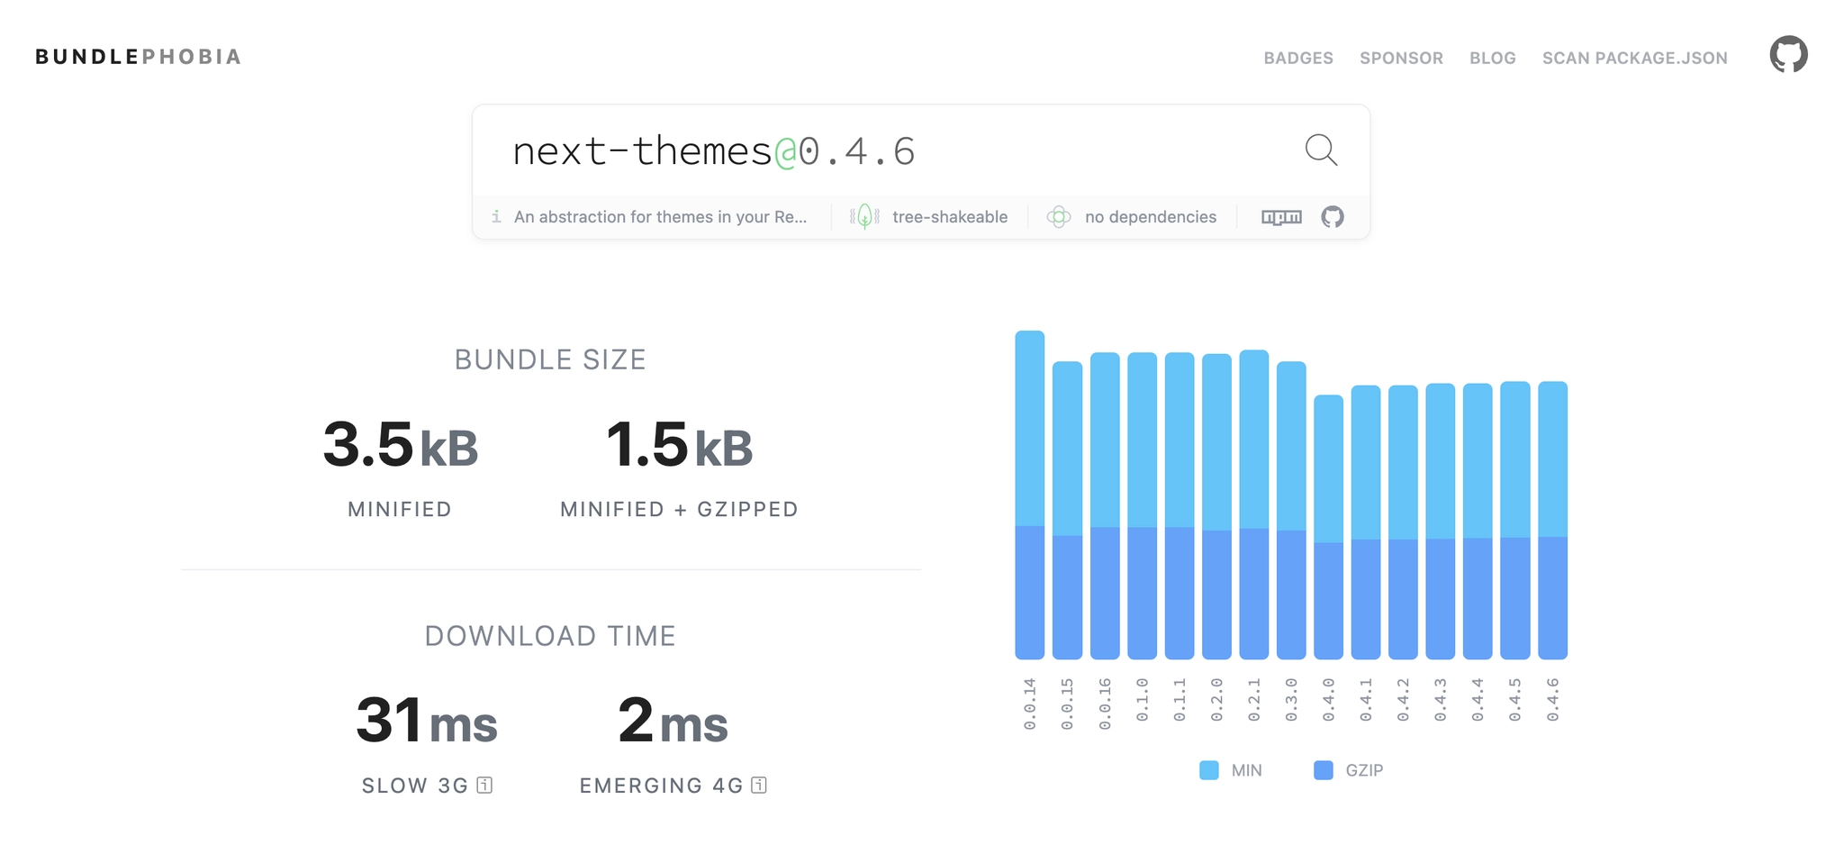
Task: Select the bar for version 0.4.2
Action: 1404,522
